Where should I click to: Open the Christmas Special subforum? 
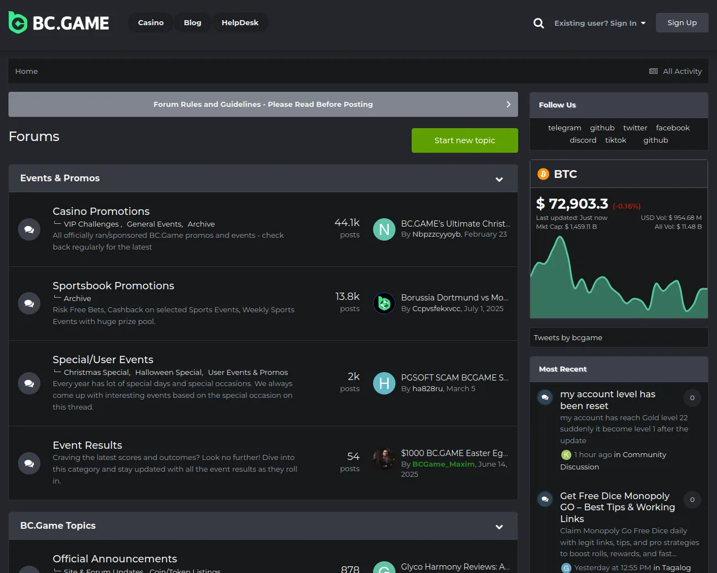[x=96, y=372]
